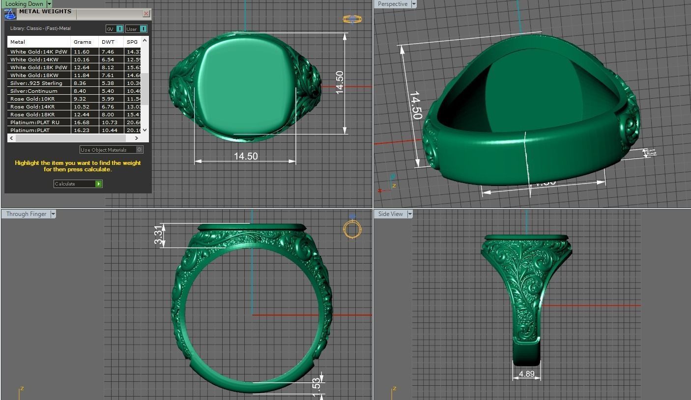Click the scroll left arrow under metal list
Viewport: 691px width, 400px height.
coord(11,138)
